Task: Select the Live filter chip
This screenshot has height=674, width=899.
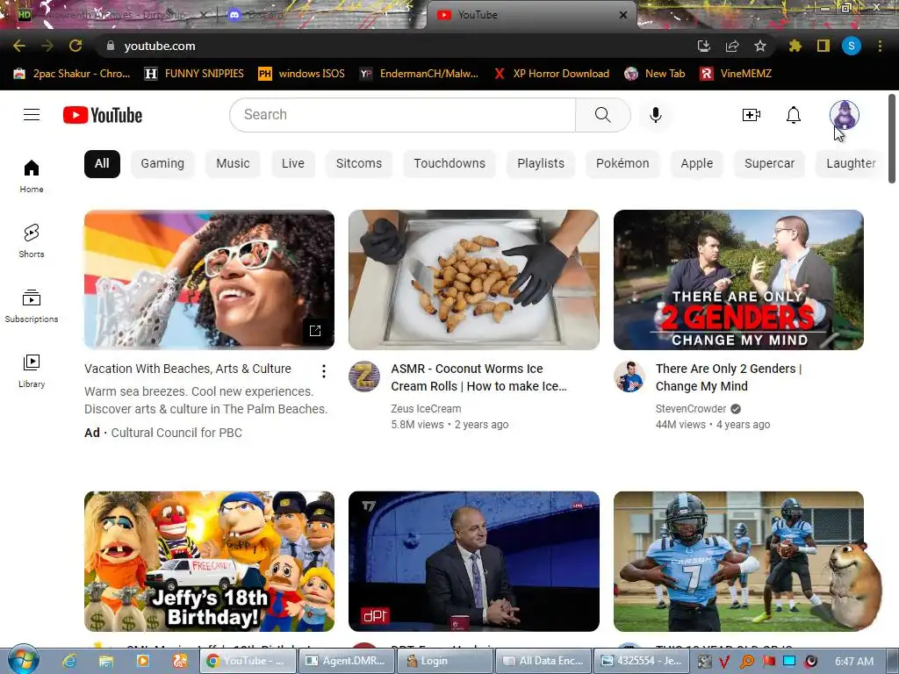Action: tap(293, 163)
